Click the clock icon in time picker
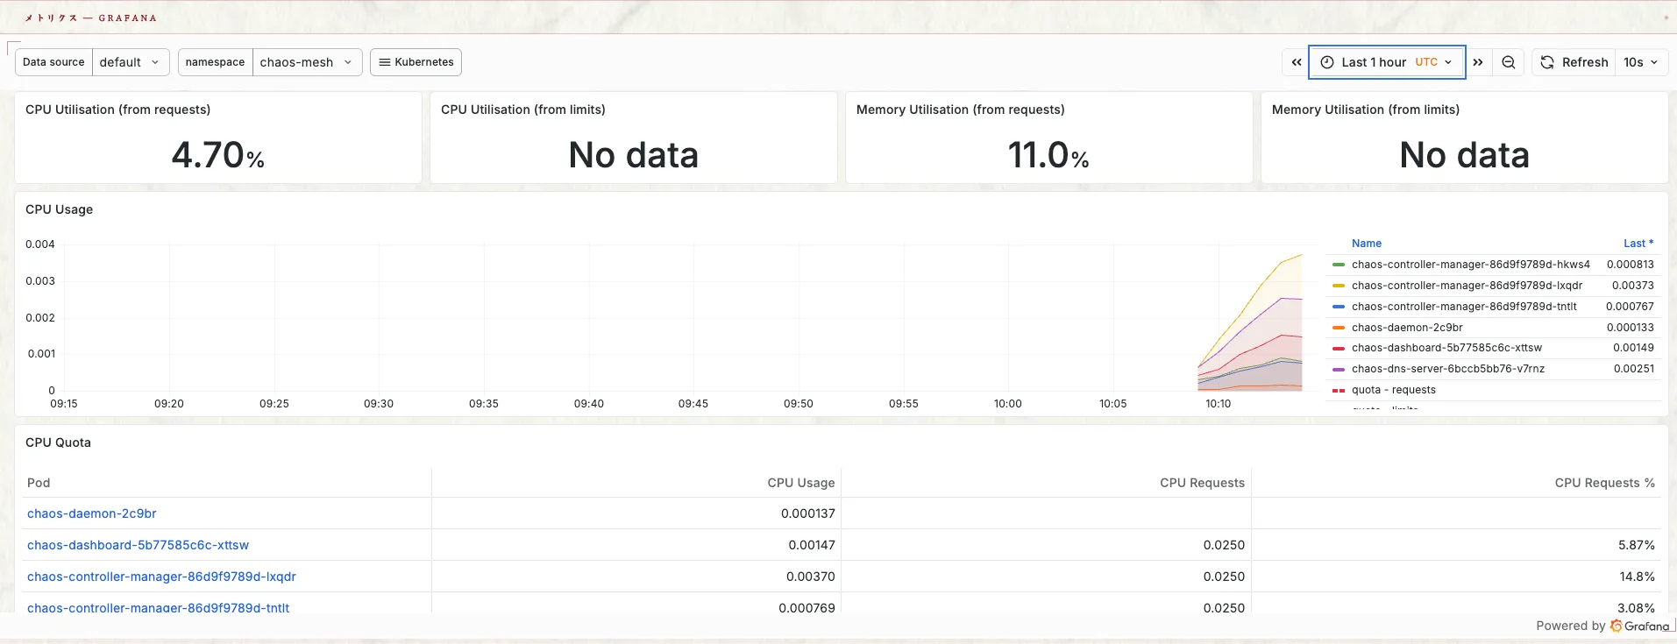This screenshot has height=644, width=1677. point(1327,62)
